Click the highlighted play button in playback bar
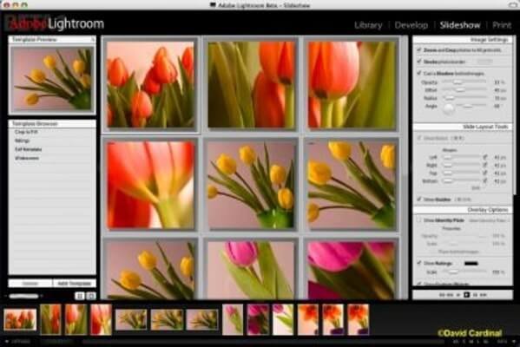 coord(466,295)
